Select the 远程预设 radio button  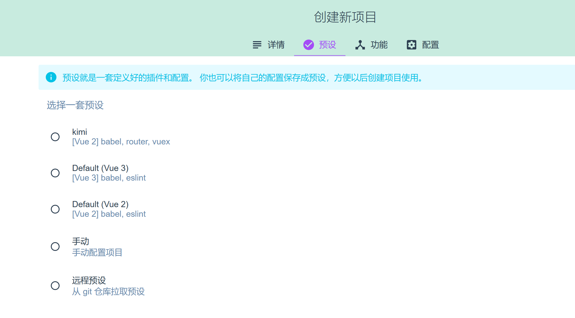click(x=55, y=286)
